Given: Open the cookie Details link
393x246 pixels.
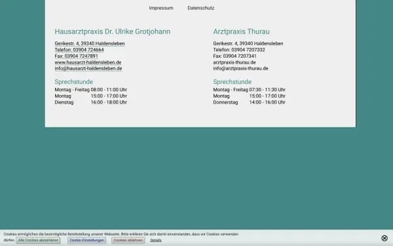Looking at the screenshot, I should click(x=156, y=240).
